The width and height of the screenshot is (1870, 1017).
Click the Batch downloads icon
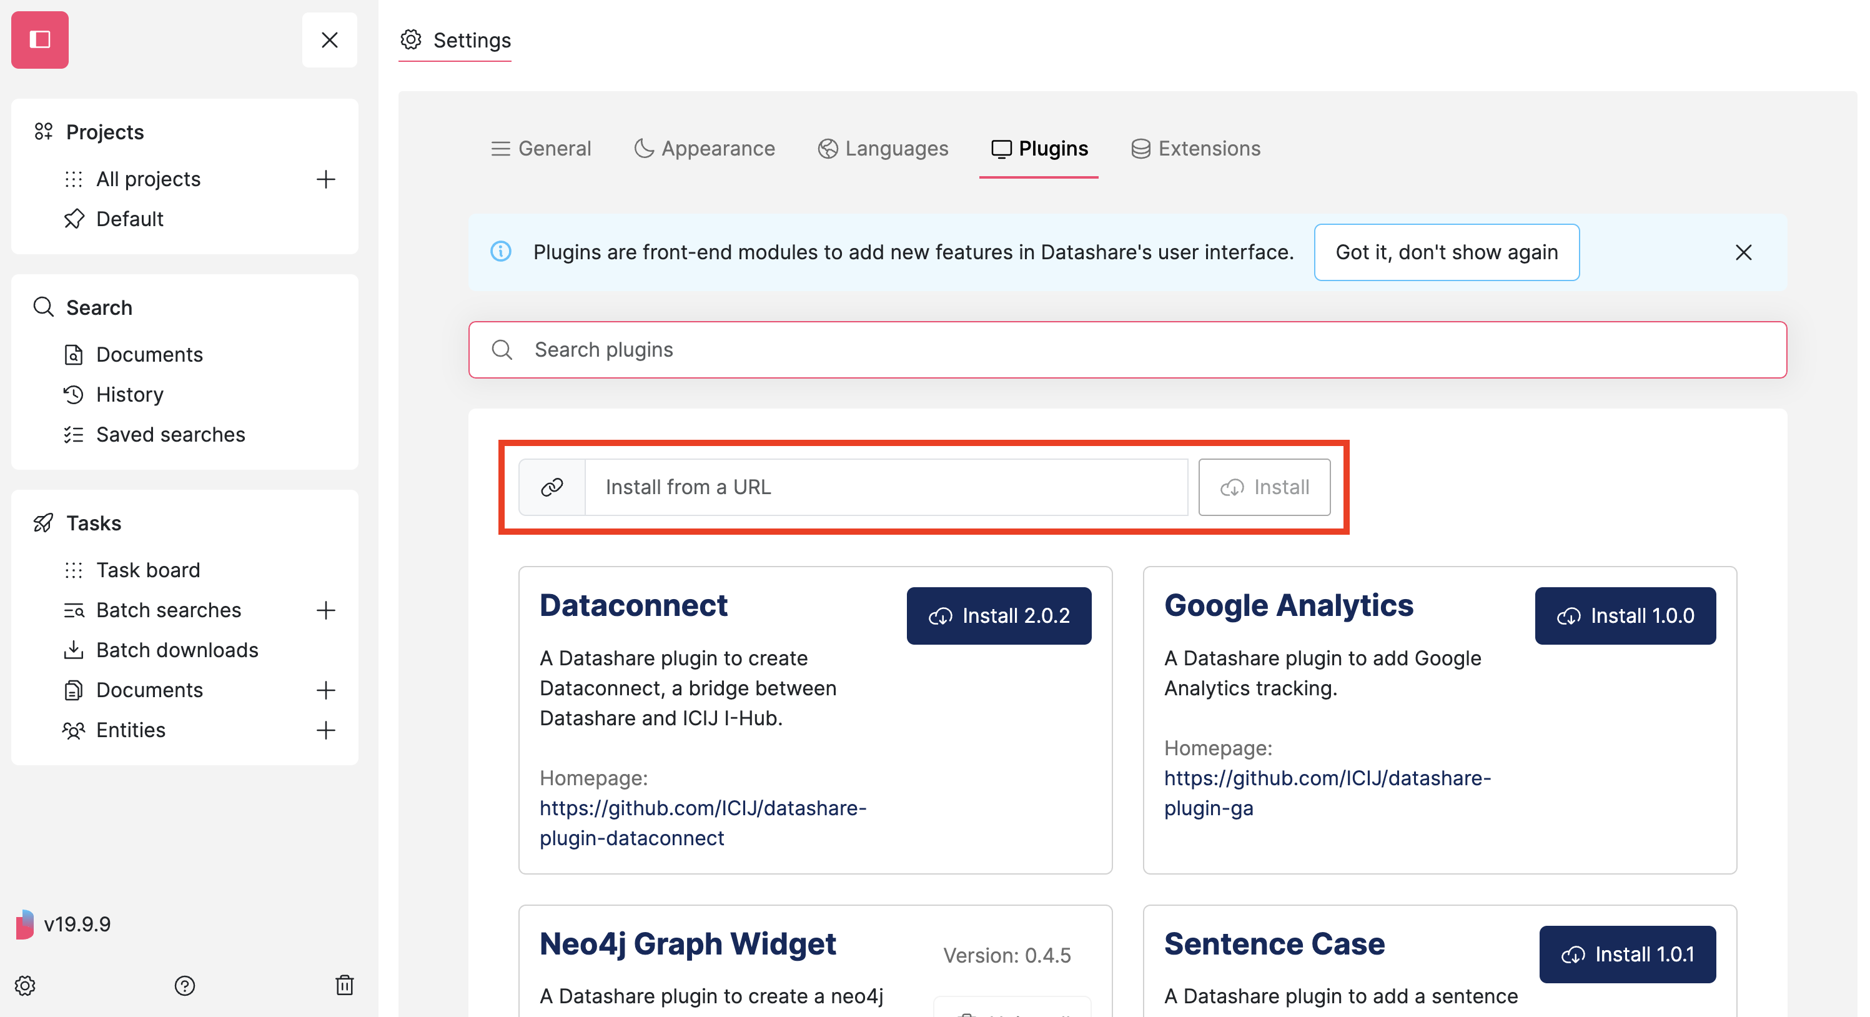73,650
